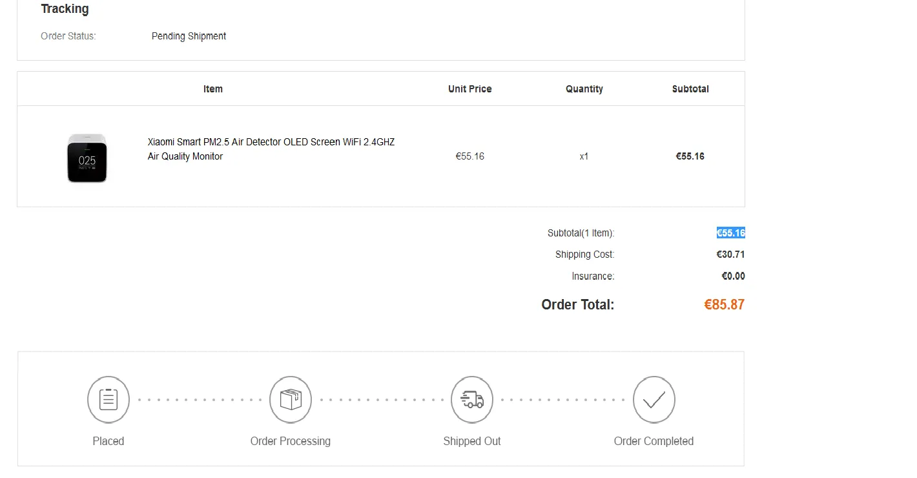Open the Xiaomi air detector product thumbnail
Screen dimensions: 917x478
click(87, 158)
